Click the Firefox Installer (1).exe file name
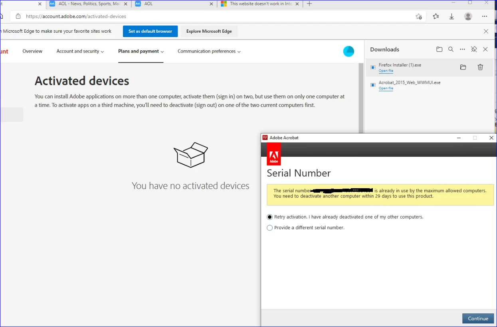The image size is (497, 327). [400, 65]
